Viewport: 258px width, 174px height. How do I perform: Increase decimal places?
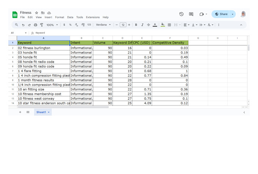click(83, 25)
